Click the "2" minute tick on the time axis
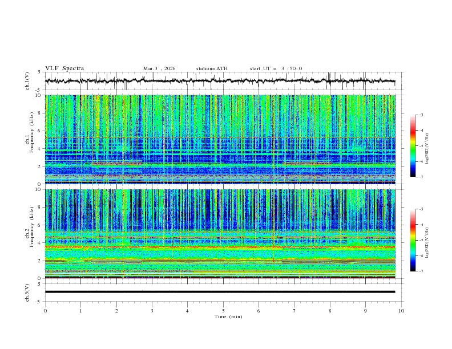 (x=116, y=311)
